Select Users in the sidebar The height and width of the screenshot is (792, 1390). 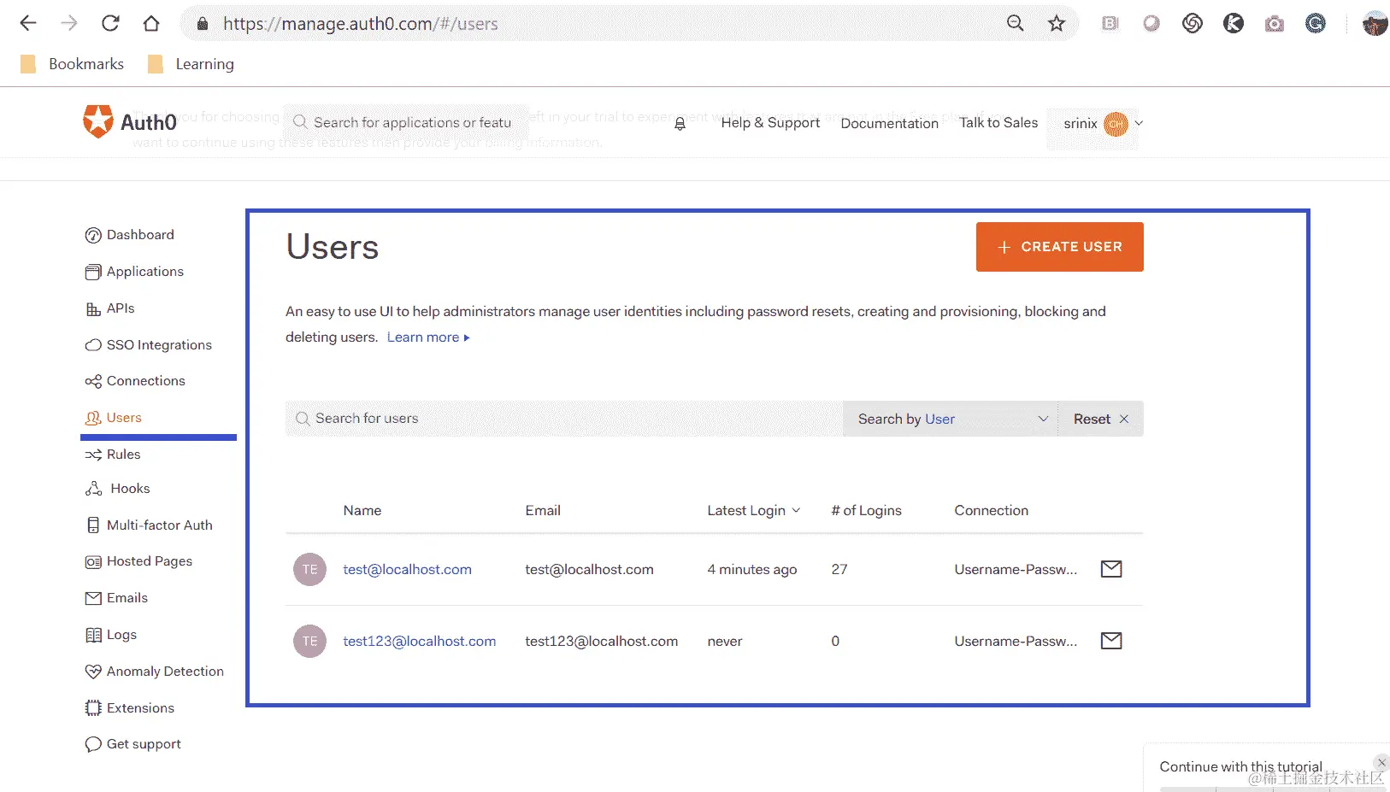coord(114,418)
